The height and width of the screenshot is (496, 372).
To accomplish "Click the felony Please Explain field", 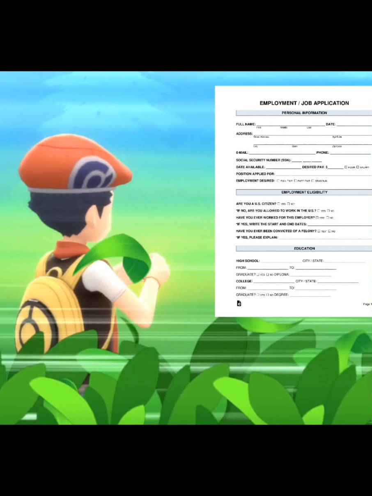I will click(326, 238).
